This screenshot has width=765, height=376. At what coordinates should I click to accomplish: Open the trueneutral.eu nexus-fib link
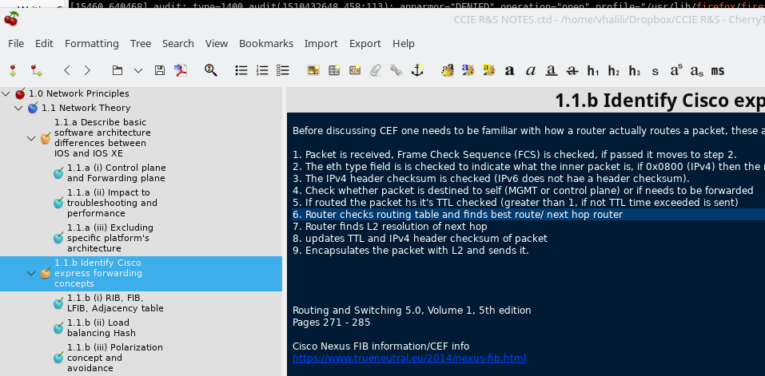click(x=408, y=358)
